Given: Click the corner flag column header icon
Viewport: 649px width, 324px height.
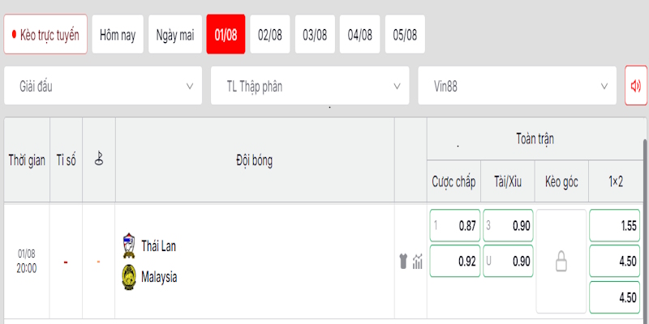Looking at the screenshot, I should coord(98,158).
